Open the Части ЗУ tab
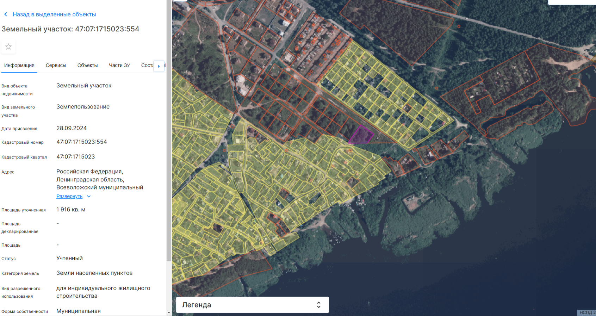The width and height of the screenshot is (596, 316). [x=119, y=66]
